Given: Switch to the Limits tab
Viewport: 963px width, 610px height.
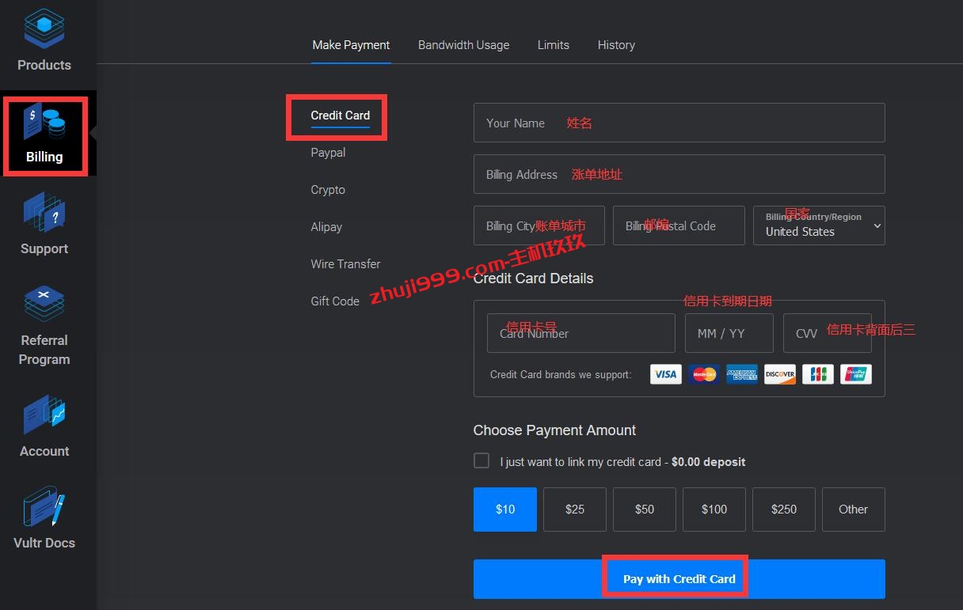Looking at the screenshot, I should coord(553,45).
